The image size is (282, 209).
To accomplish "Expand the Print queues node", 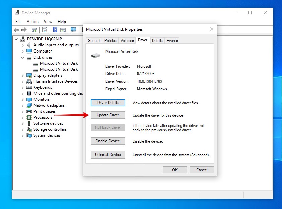I will pos(22,112).
